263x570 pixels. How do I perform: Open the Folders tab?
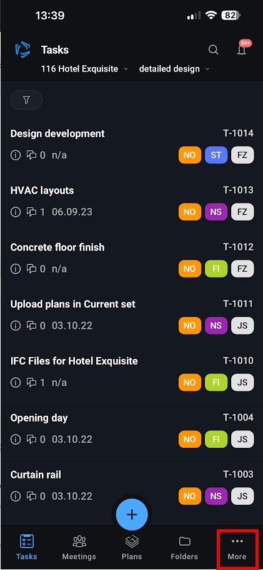[x=185, y=547]
